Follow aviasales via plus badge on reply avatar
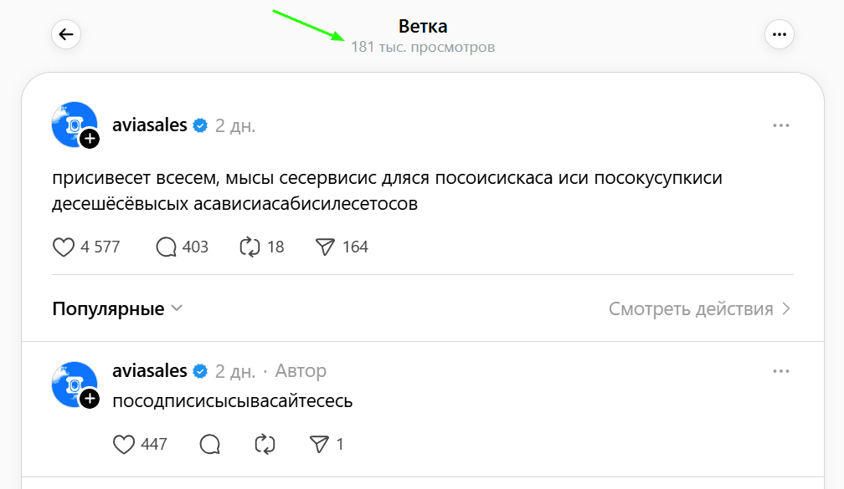The image size is (844, 489). point(90,399)
